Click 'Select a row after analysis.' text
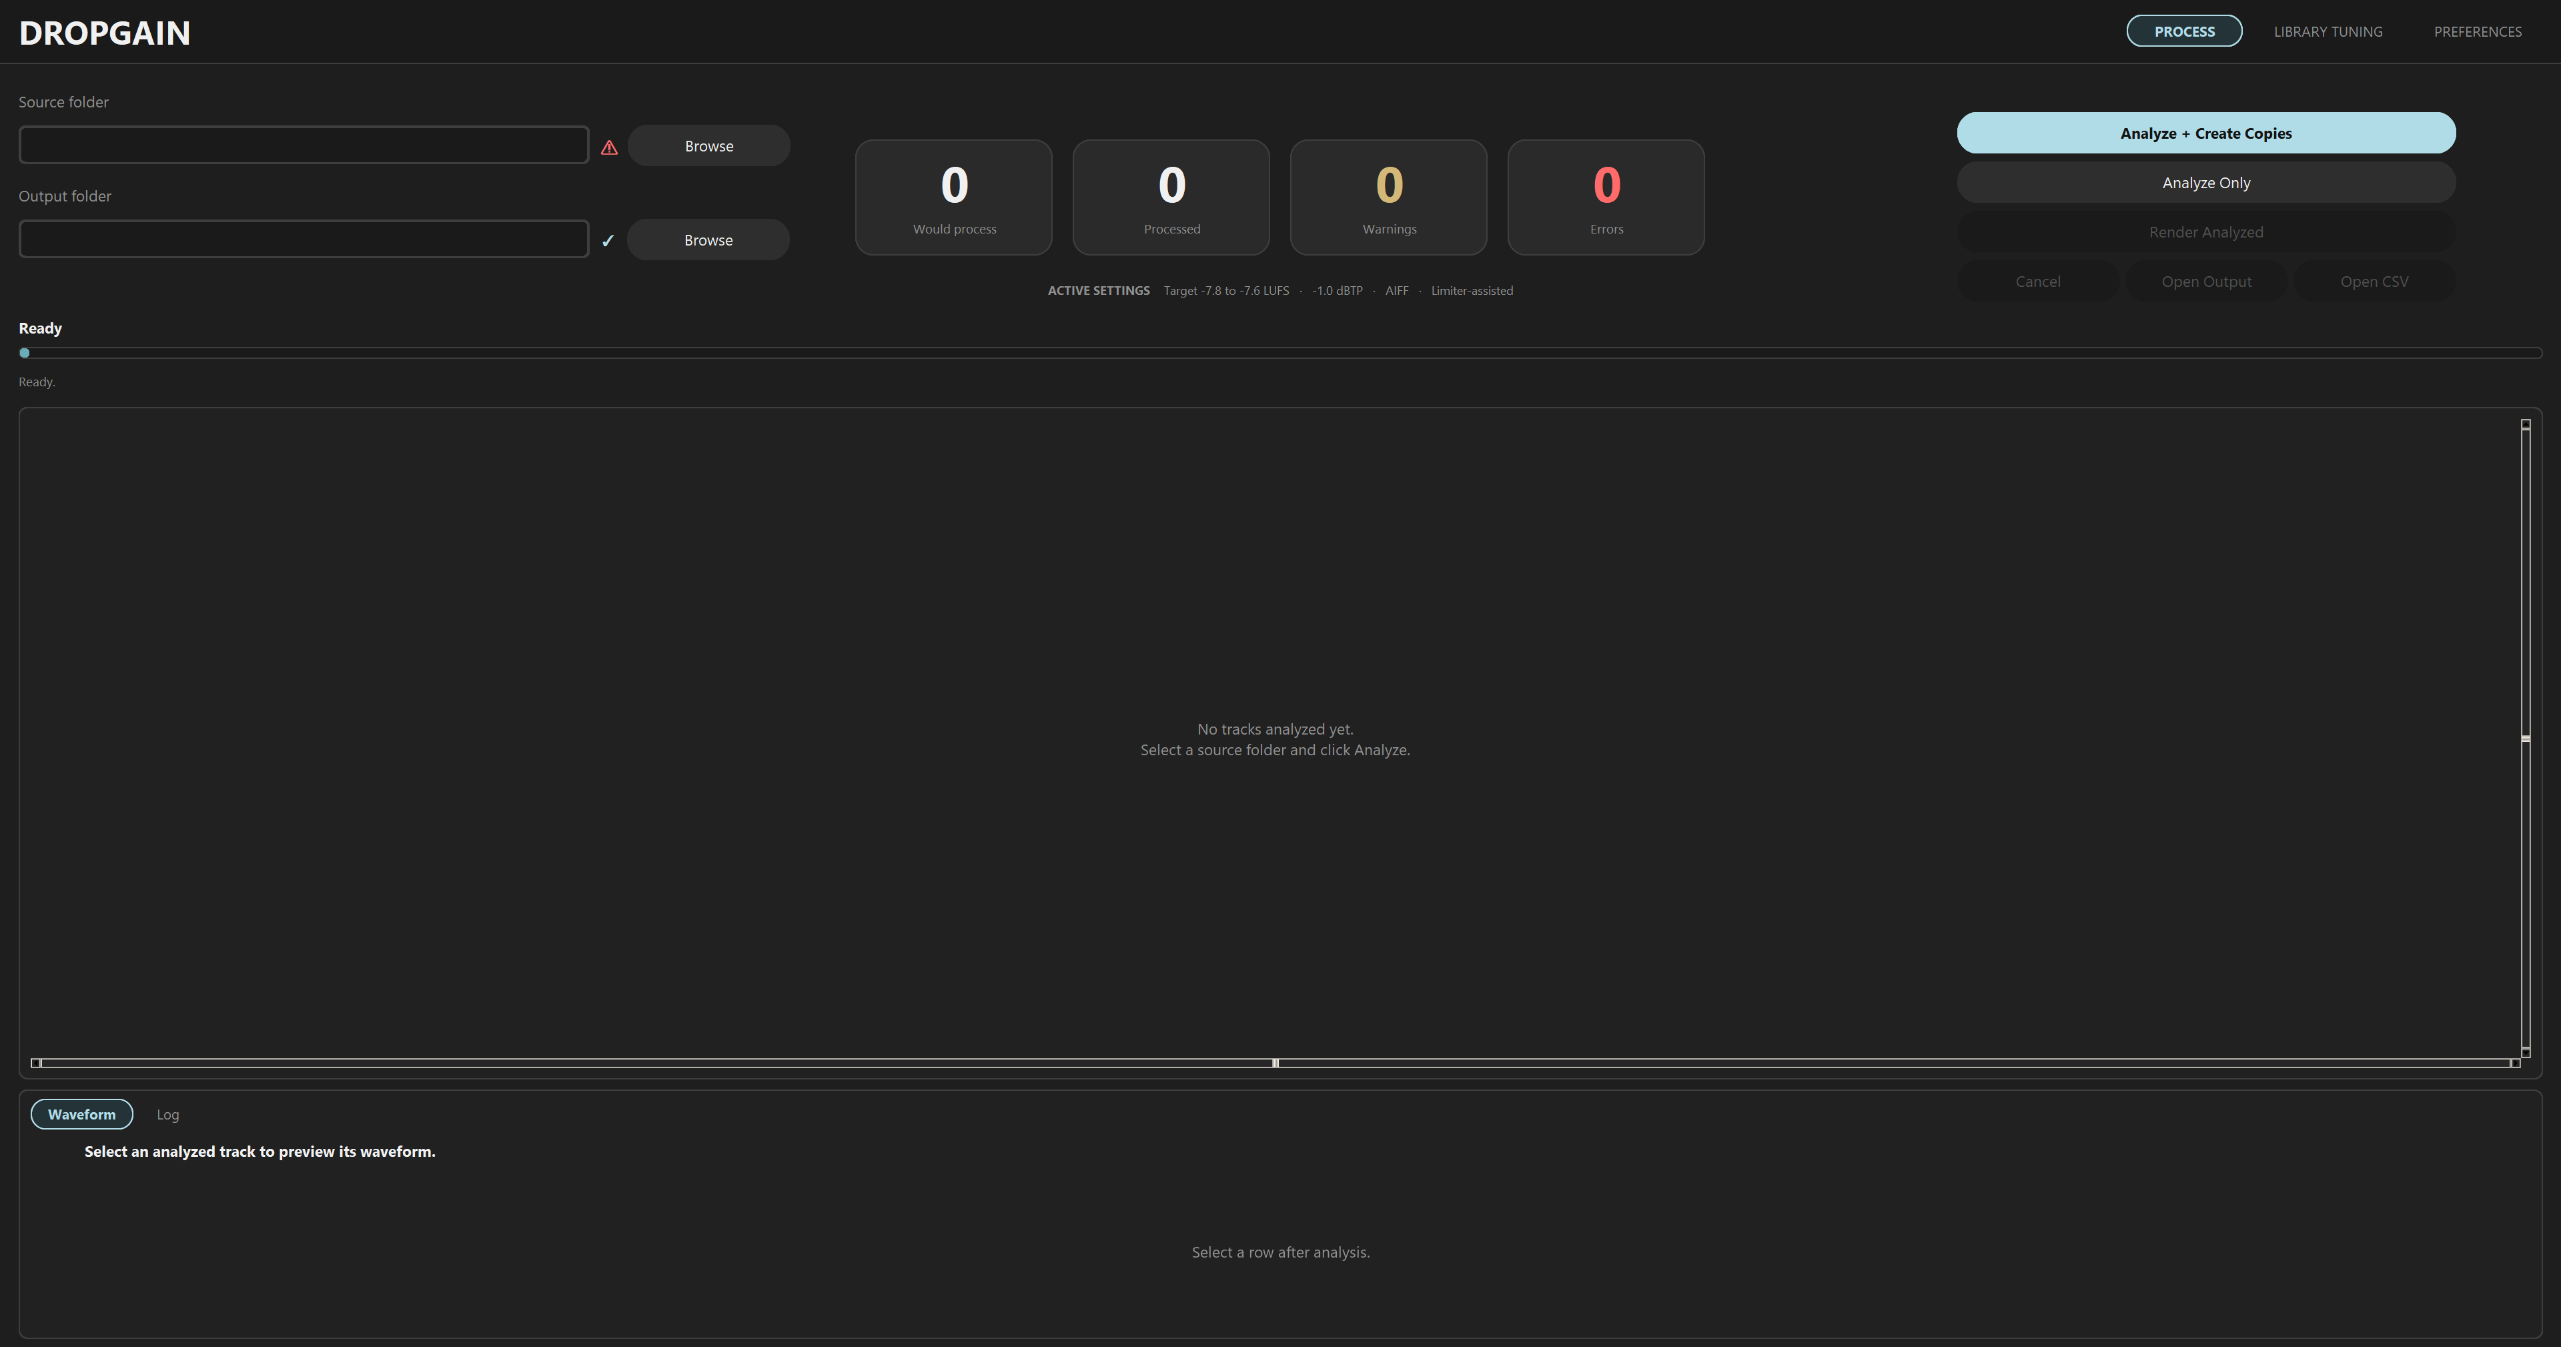Viewport: 2561px width, 1347px height. pos(1281,1252)
